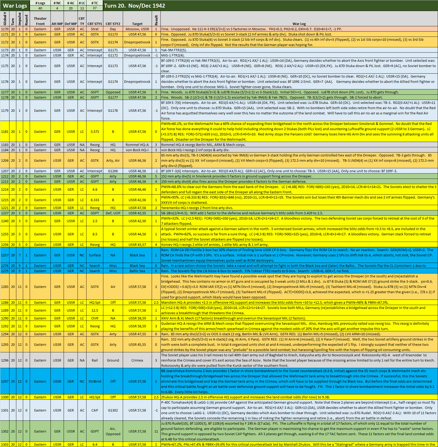
Task: Select global number cell 1300
Action: 5,397
